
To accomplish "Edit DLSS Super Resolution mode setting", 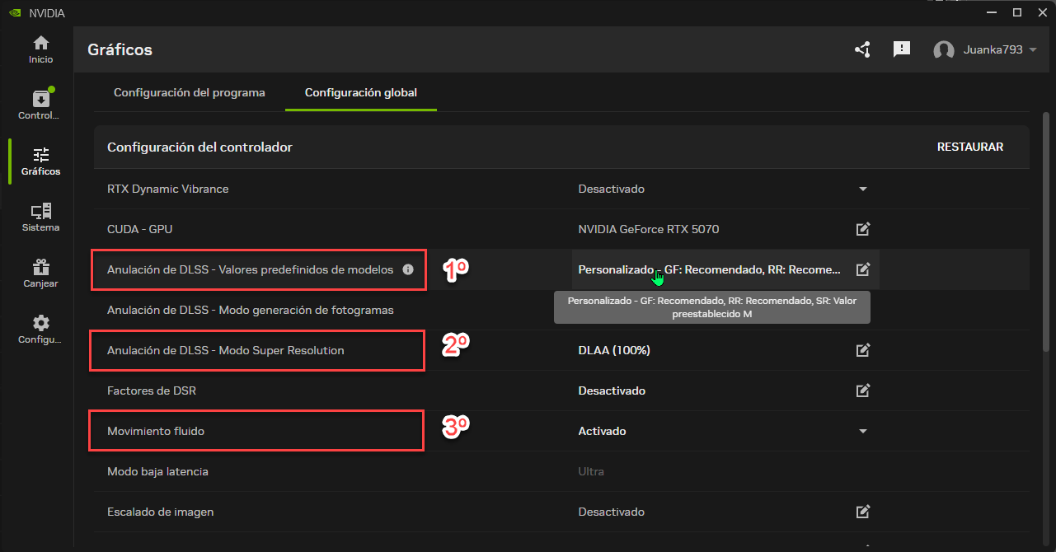I will point(863,350).
